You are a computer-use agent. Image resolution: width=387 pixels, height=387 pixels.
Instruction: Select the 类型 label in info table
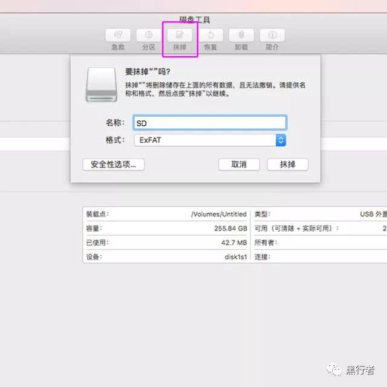coord(262,214)
